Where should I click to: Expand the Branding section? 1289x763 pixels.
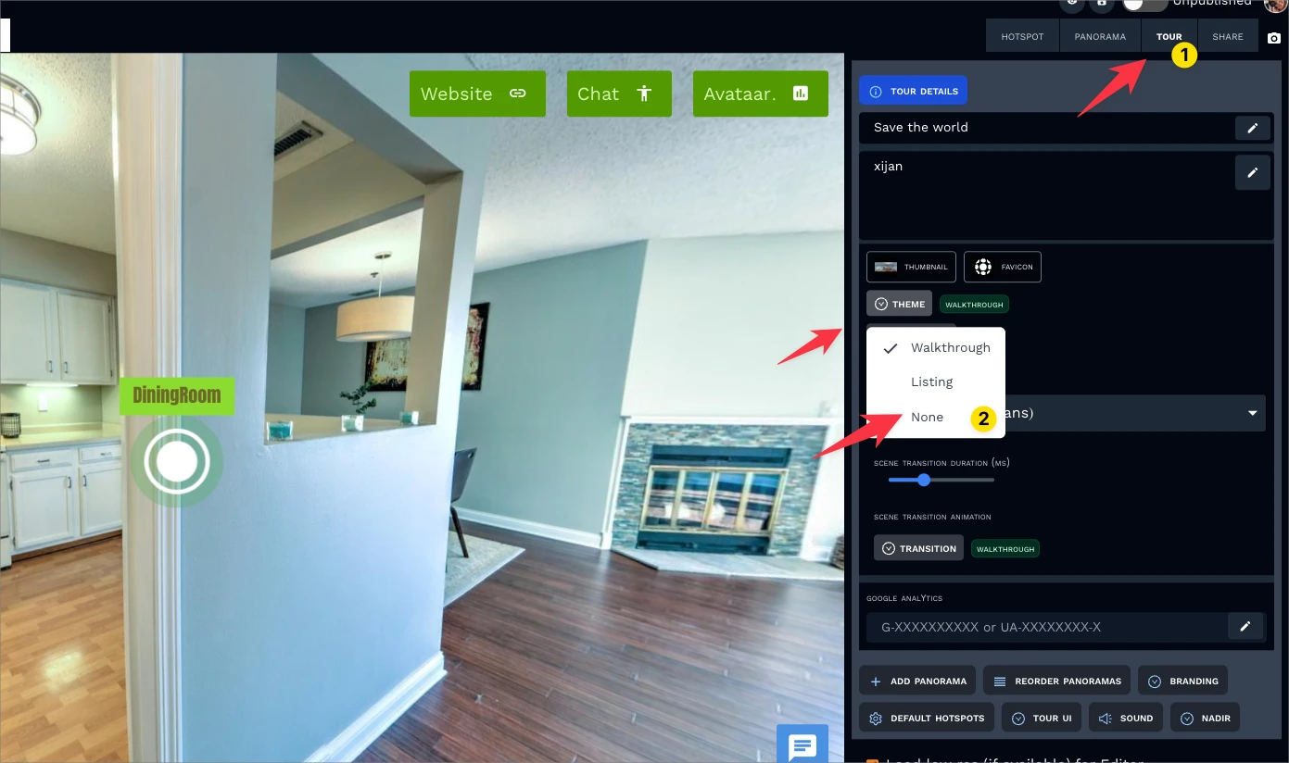tap(1182, 681)
